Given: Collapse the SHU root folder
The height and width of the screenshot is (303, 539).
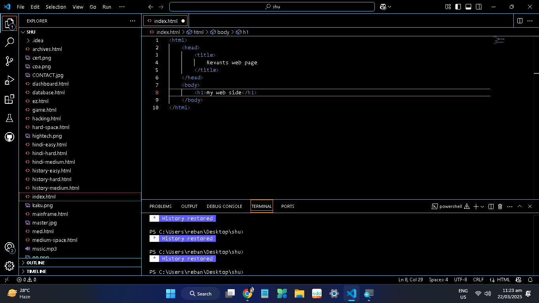Looking at the screenshot, I should (x=80, y=32).
